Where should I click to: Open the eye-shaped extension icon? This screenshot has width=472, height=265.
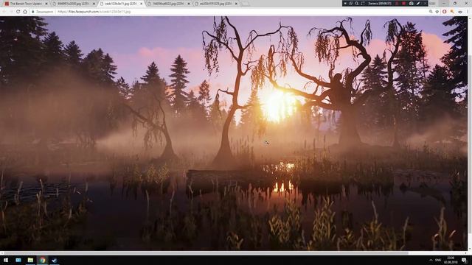coord(460,12)
